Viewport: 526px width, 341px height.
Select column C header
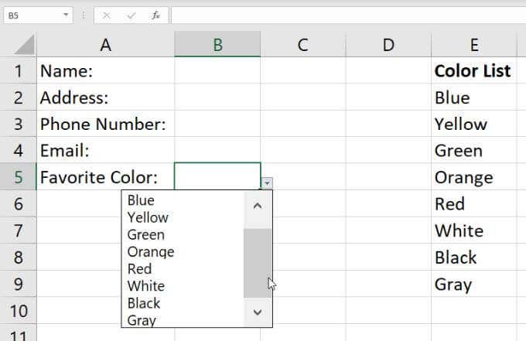[302, 45]
